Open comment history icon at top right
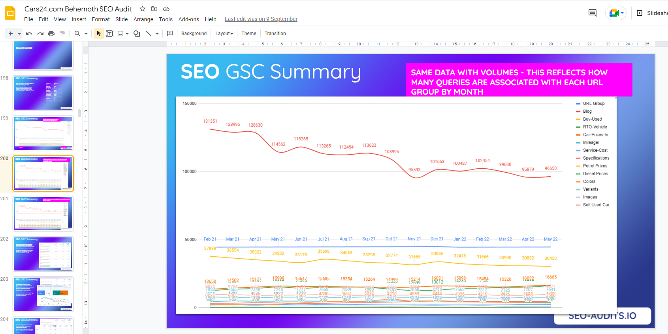 592,13
